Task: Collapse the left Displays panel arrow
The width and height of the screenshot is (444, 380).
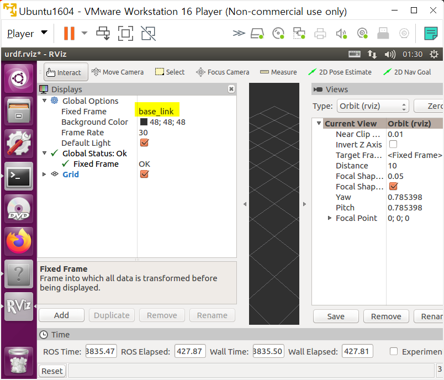Action: (245, 204)
